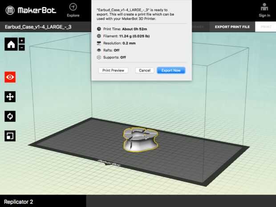Screen dimensions: 276x207
Task: Select the Rotate tool
Action: pos(10,116)
